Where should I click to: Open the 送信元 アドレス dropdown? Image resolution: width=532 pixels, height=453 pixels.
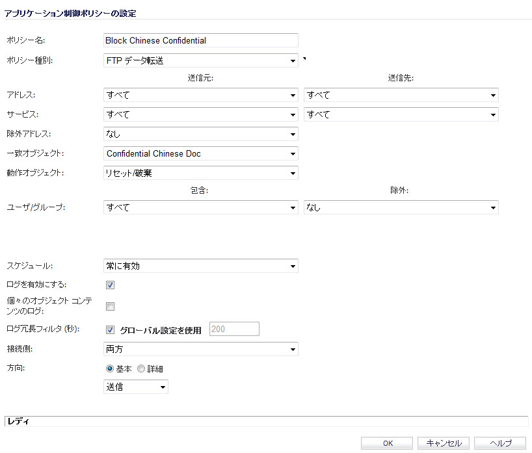coord(200,95)
